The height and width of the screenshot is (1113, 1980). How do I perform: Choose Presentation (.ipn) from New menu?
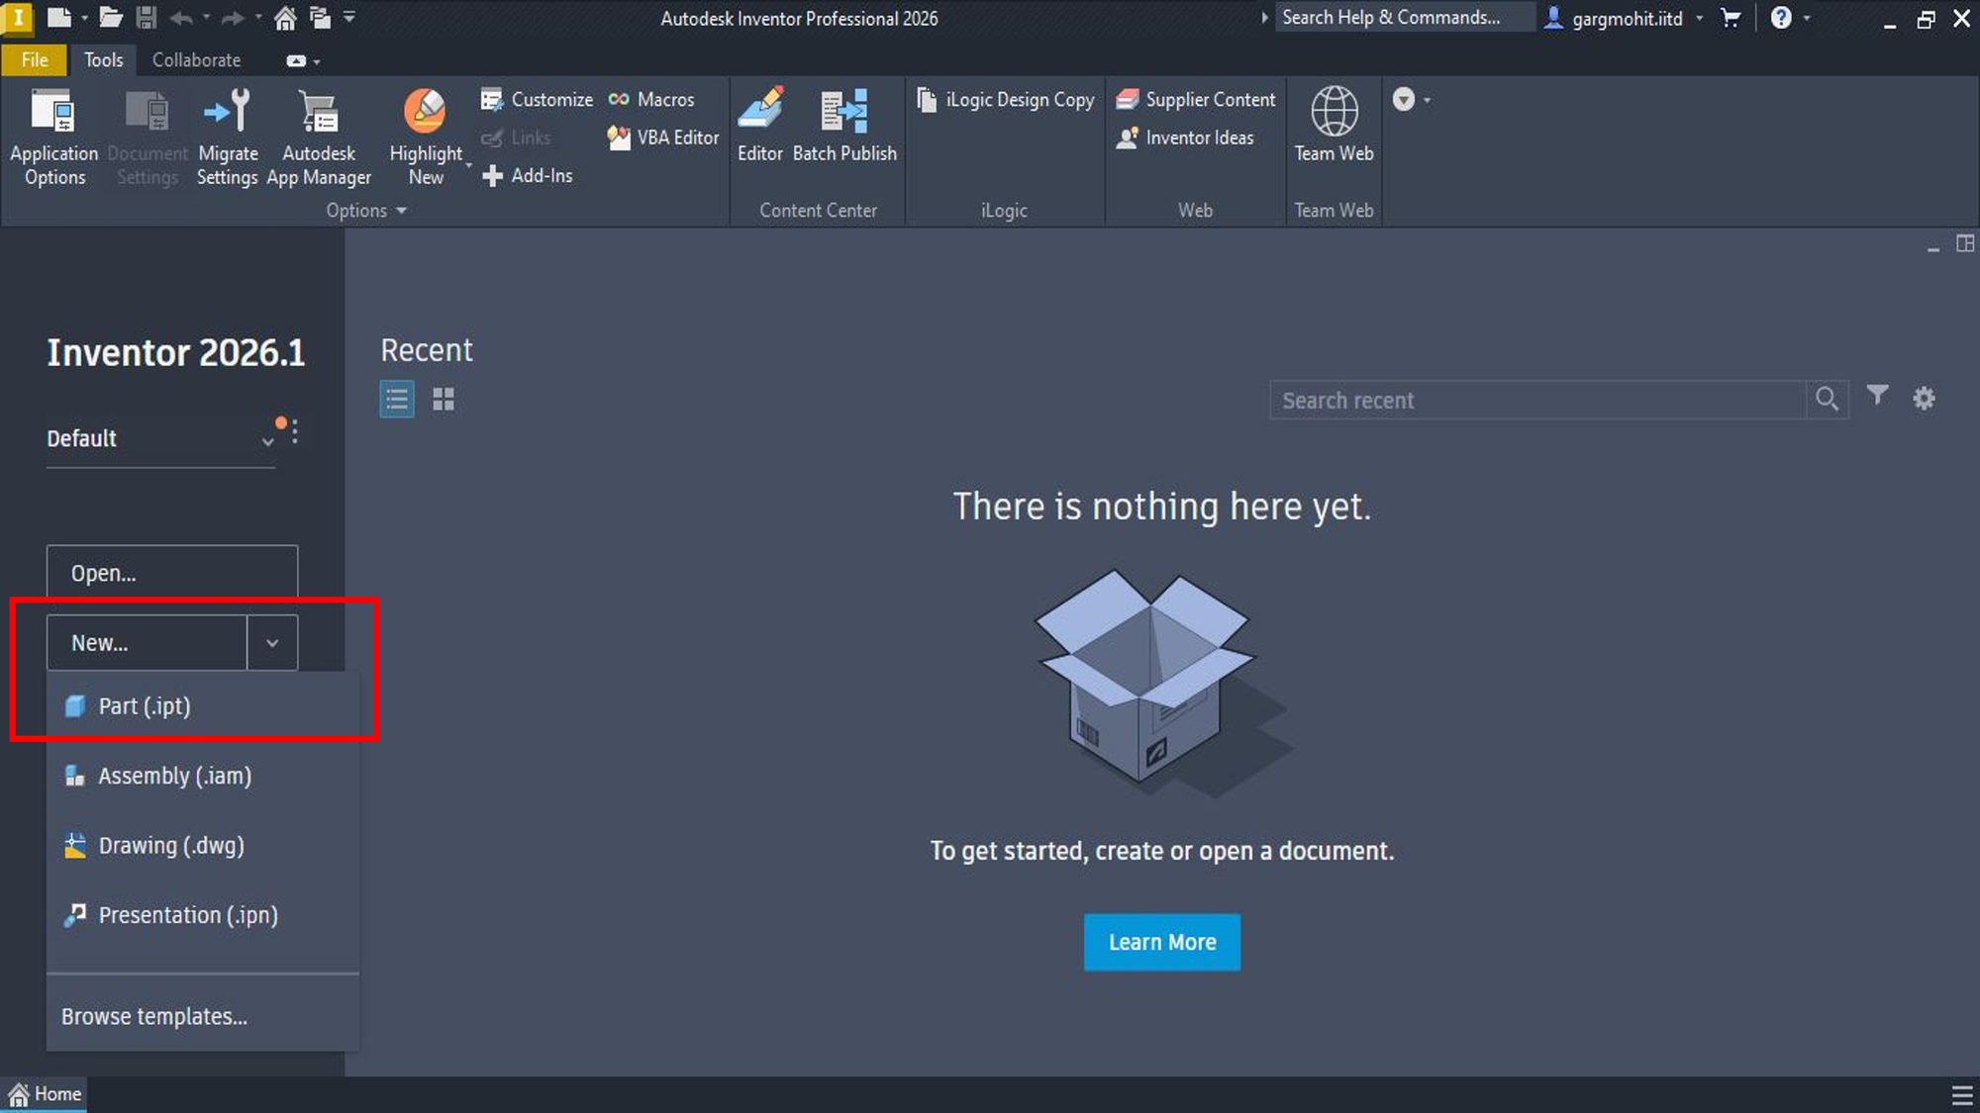(x=203, y=915)
